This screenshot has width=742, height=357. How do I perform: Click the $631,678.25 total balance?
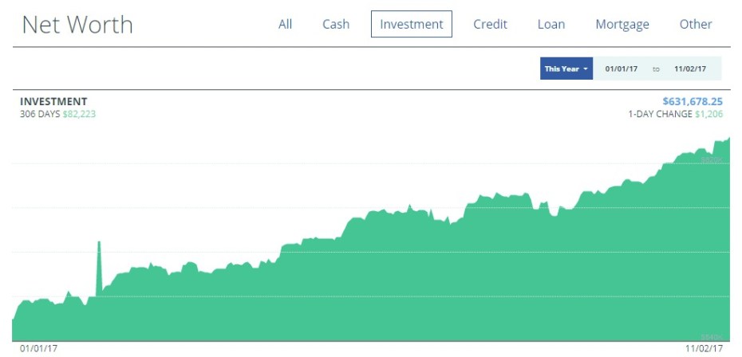coord(693,101)
